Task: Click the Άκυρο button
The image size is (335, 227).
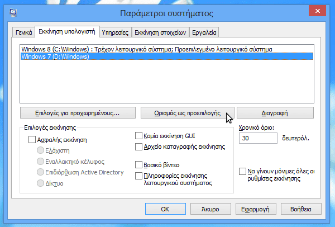Action: tap(210, 209)
